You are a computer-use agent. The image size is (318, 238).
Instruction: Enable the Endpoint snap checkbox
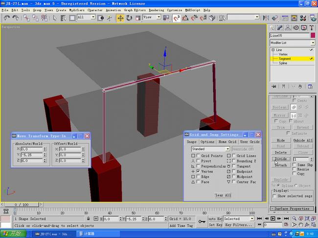(234, 171)
